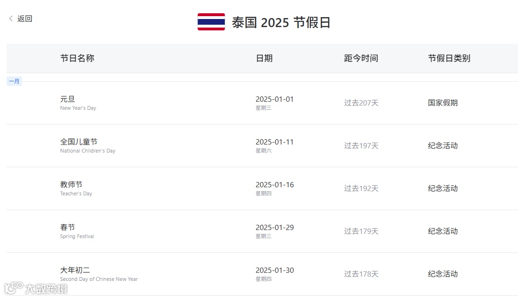This screenshot has width=518, height=298.
Task: Click the 返回 back link
Action: (25, 19)
